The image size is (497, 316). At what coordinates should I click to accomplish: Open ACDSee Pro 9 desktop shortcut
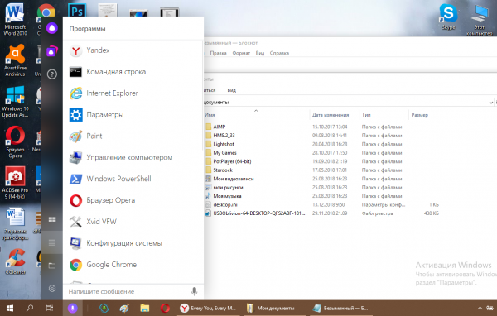15,183
